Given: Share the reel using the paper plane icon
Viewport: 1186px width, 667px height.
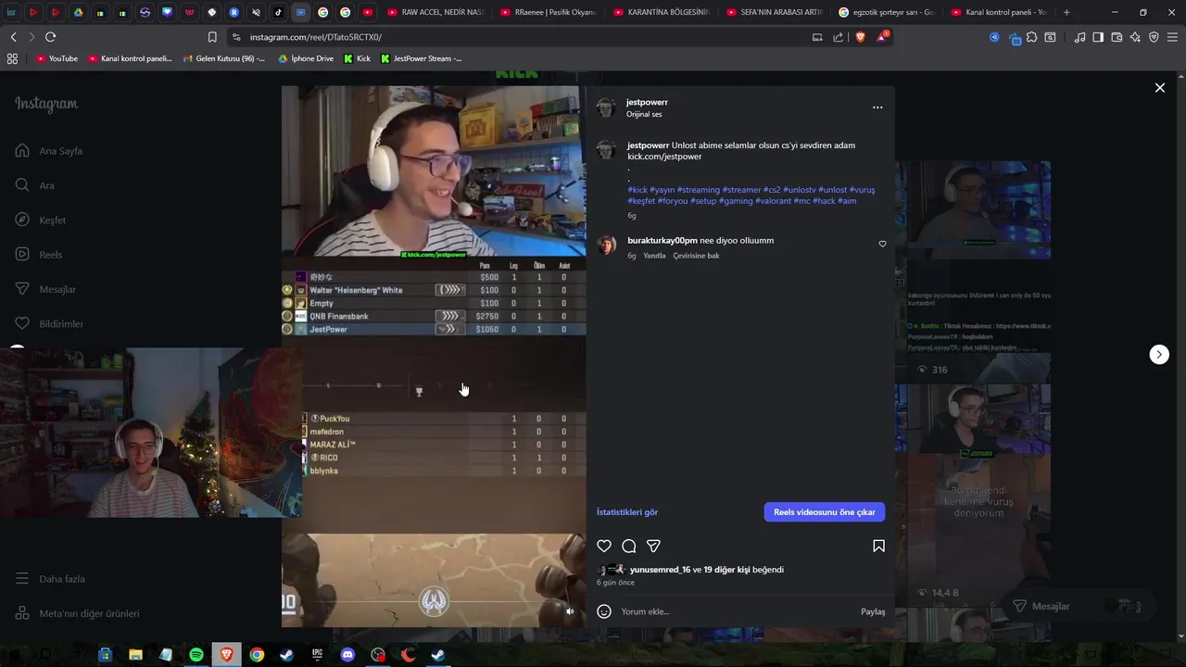Looking at the screenshot, I should pos(653,547).
